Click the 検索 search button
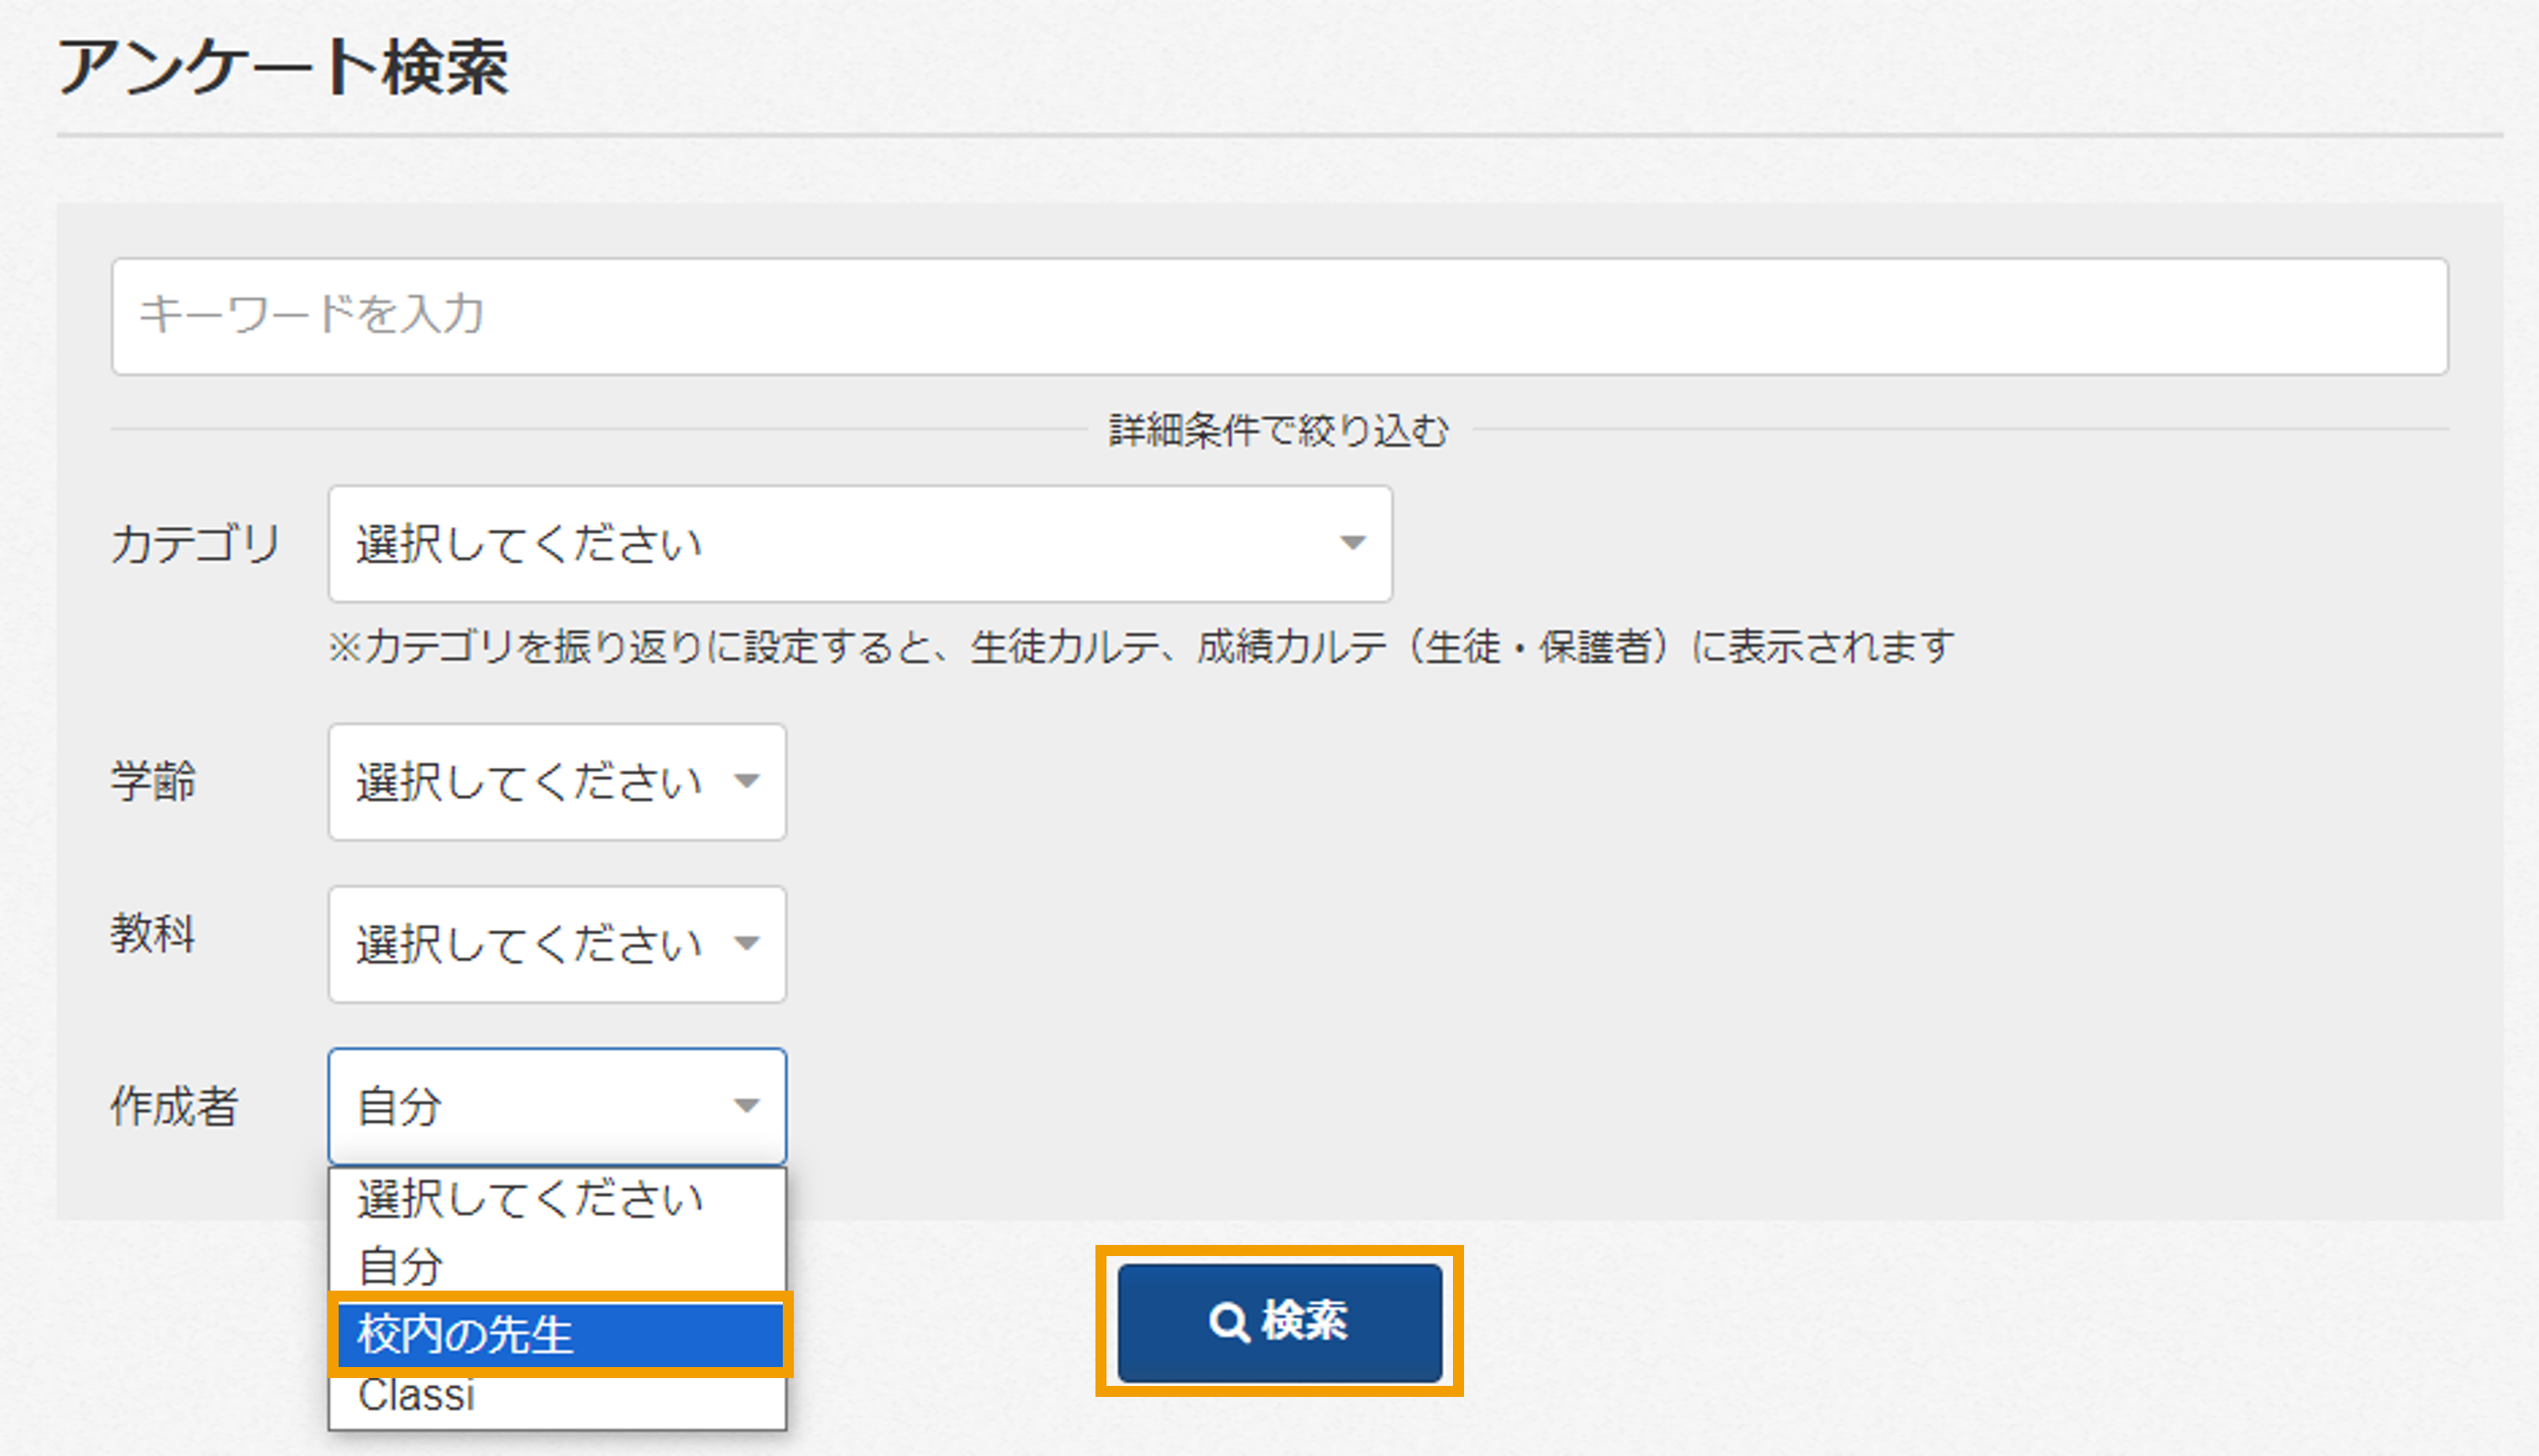Viewport: 2539px width, 1456px height. click(x=1279, y=1322)
